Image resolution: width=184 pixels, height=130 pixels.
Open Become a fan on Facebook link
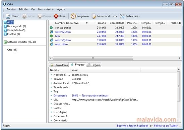(x=133, y=126)
